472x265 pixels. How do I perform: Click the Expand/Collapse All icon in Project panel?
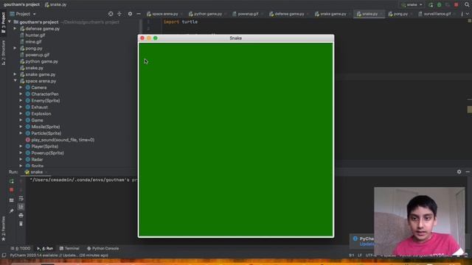pos(119,14)
